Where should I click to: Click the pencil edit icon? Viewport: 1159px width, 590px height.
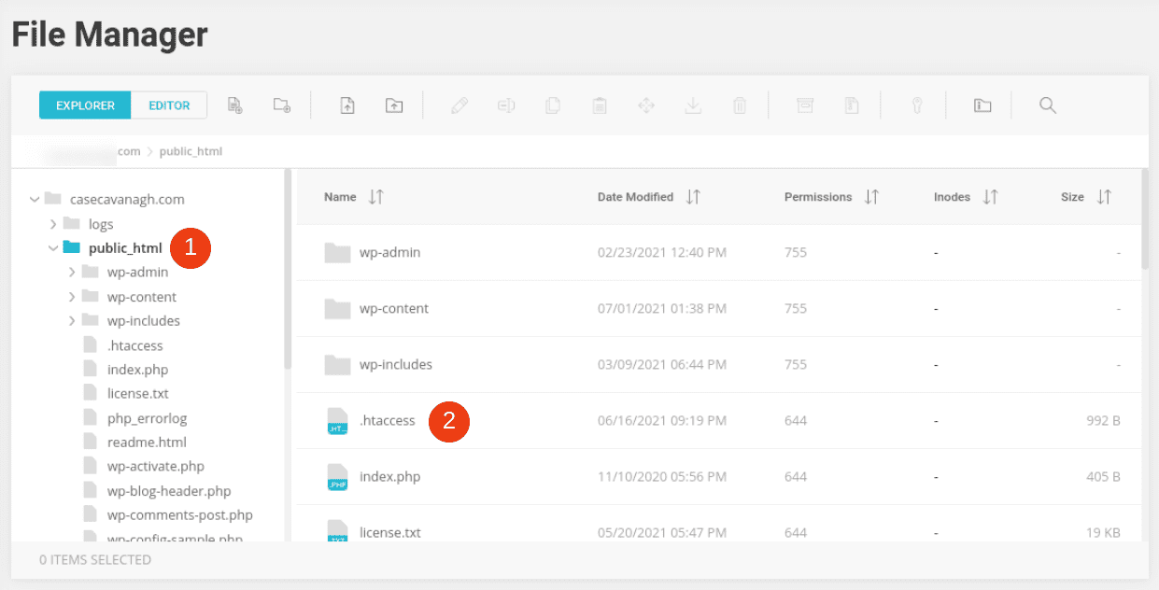[459, 105]
